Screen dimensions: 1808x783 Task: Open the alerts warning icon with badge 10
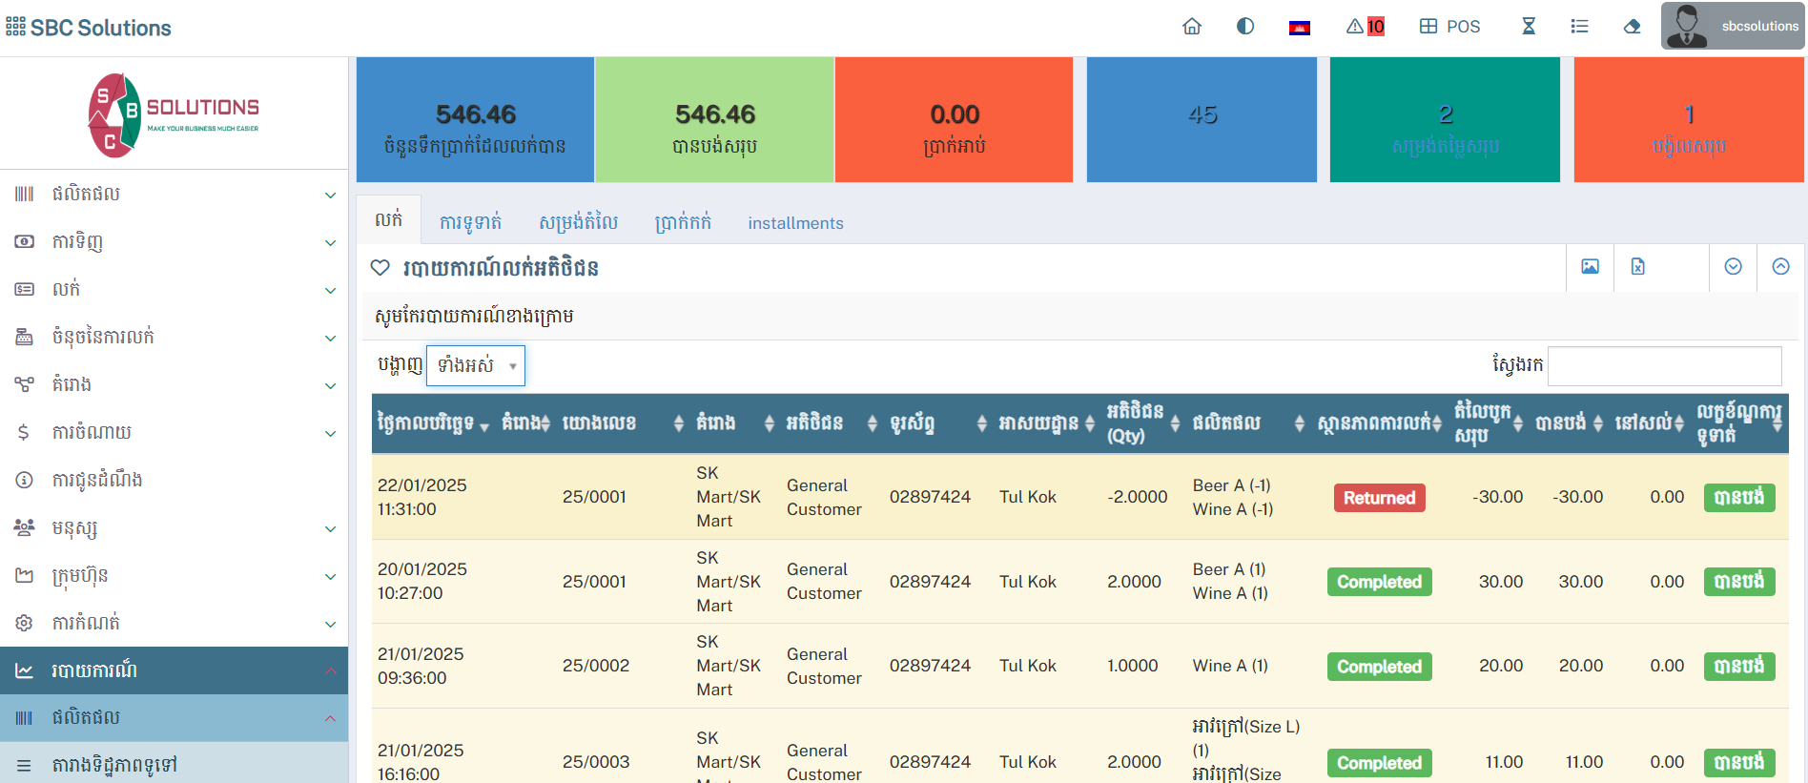[1365, 27]
